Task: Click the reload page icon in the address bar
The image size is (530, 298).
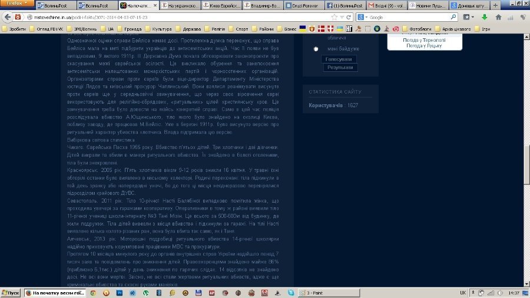Action: (x=350, y=17)
